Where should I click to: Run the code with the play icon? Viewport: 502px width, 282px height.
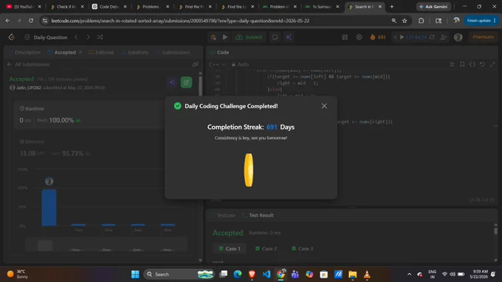[225, 37]
